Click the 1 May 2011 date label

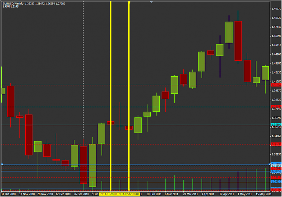coord(245,194)
